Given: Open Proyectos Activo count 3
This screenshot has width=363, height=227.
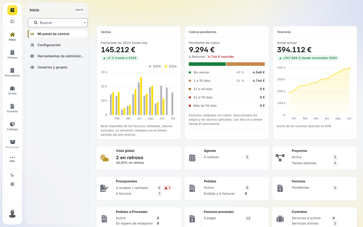Looking at the screenshot, I should pyautogui.click(x=335, y=157).
